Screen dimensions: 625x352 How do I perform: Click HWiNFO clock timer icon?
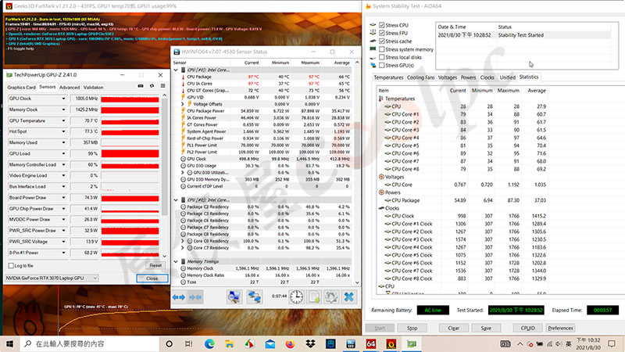pyautogui.click(x=296, y=297)
